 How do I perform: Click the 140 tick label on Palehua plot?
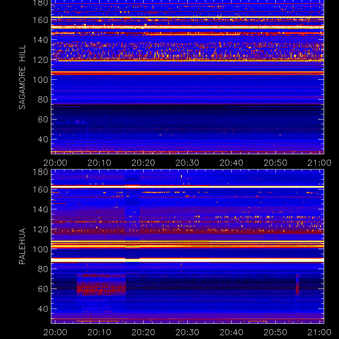[40, 209]
